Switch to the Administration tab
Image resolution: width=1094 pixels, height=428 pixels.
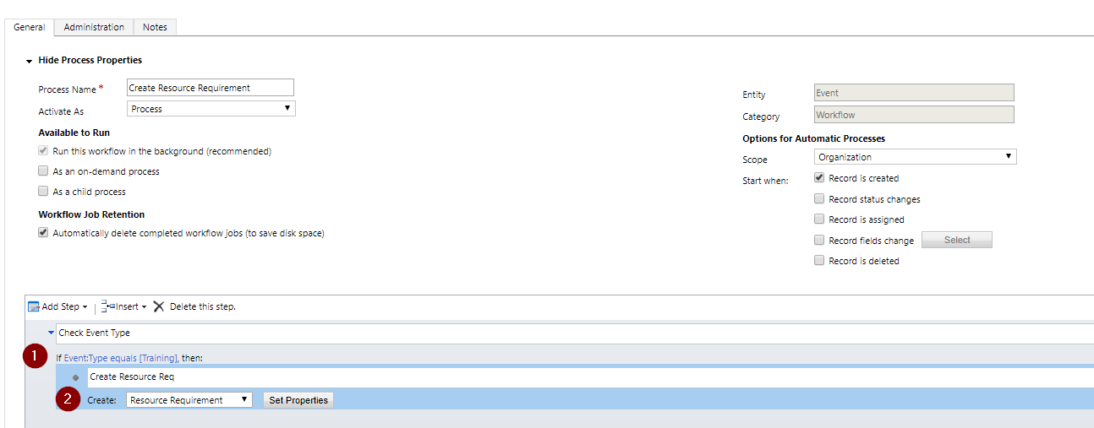coord(94,27)
